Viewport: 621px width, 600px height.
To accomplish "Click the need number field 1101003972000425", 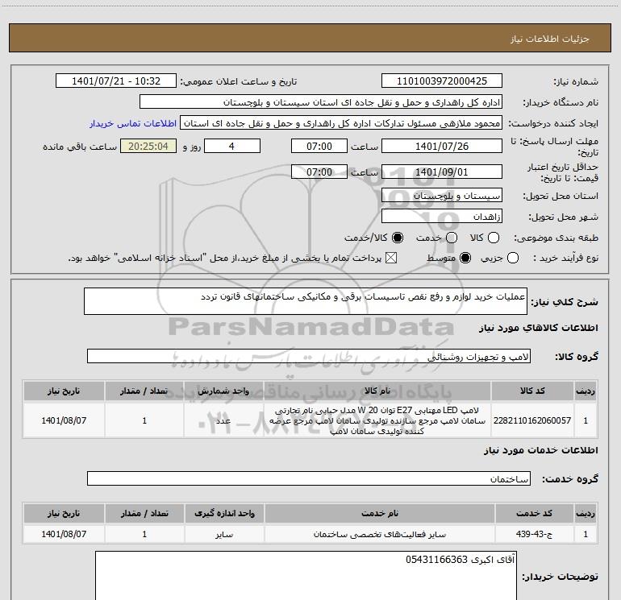I will tap(442, 81).
